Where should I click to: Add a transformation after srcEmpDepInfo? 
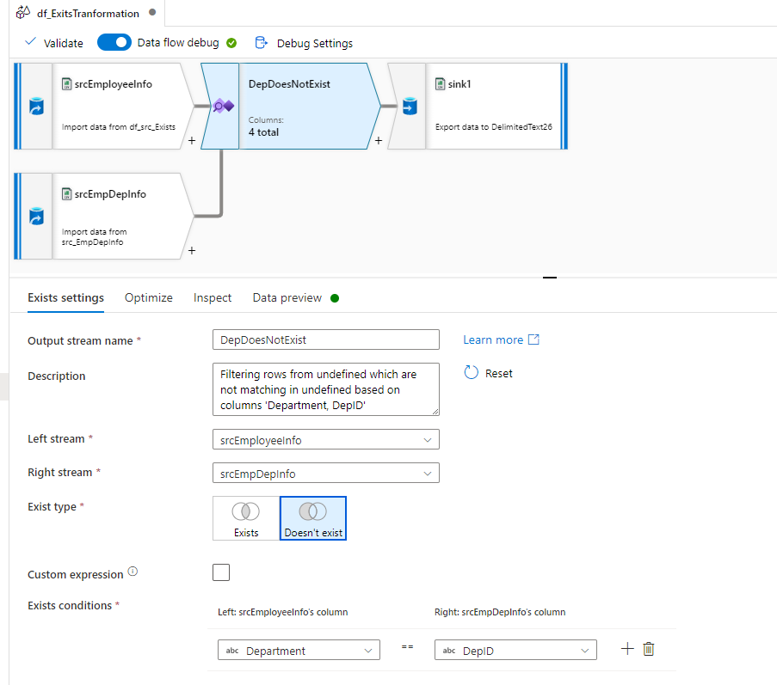coord(192,250)
